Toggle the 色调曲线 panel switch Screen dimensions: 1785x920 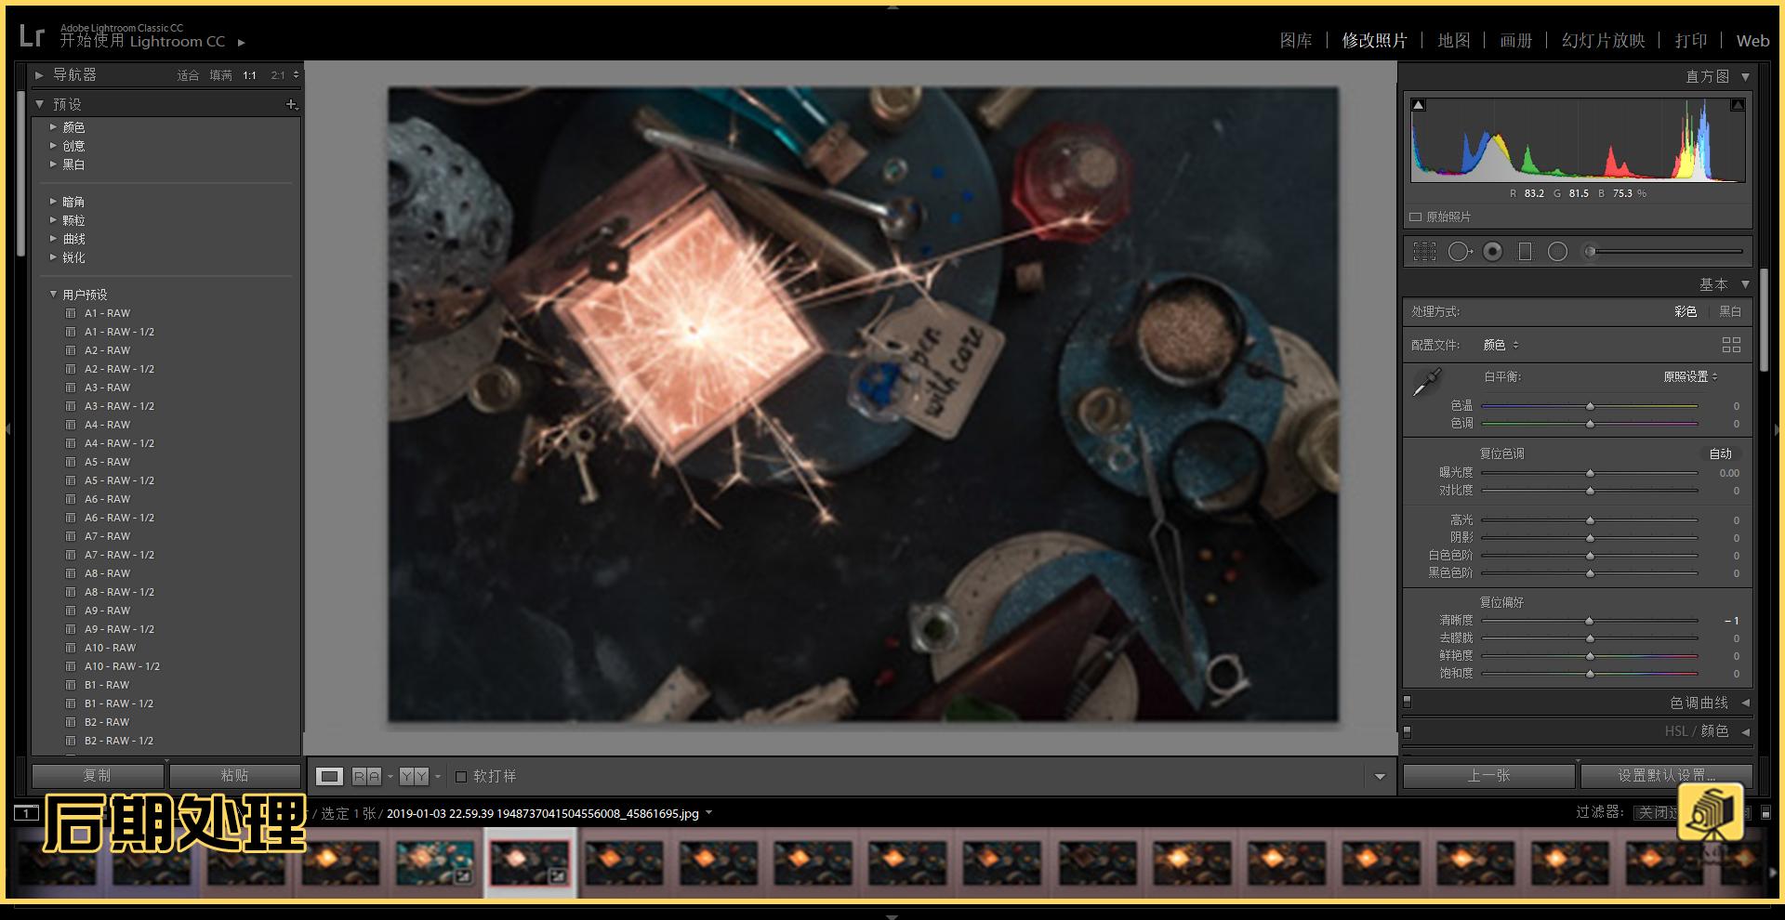pyautogui.click(x=1408, y=703)
